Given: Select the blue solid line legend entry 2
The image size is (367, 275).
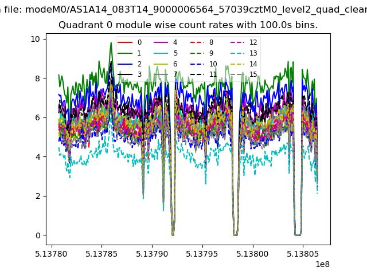Looking at the screenshot, I should [x=124, y=64].
